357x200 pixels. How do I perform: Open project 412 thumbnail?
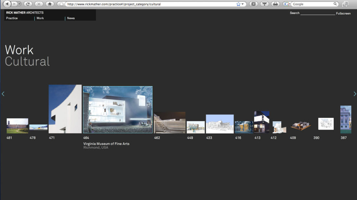(279, 127)
